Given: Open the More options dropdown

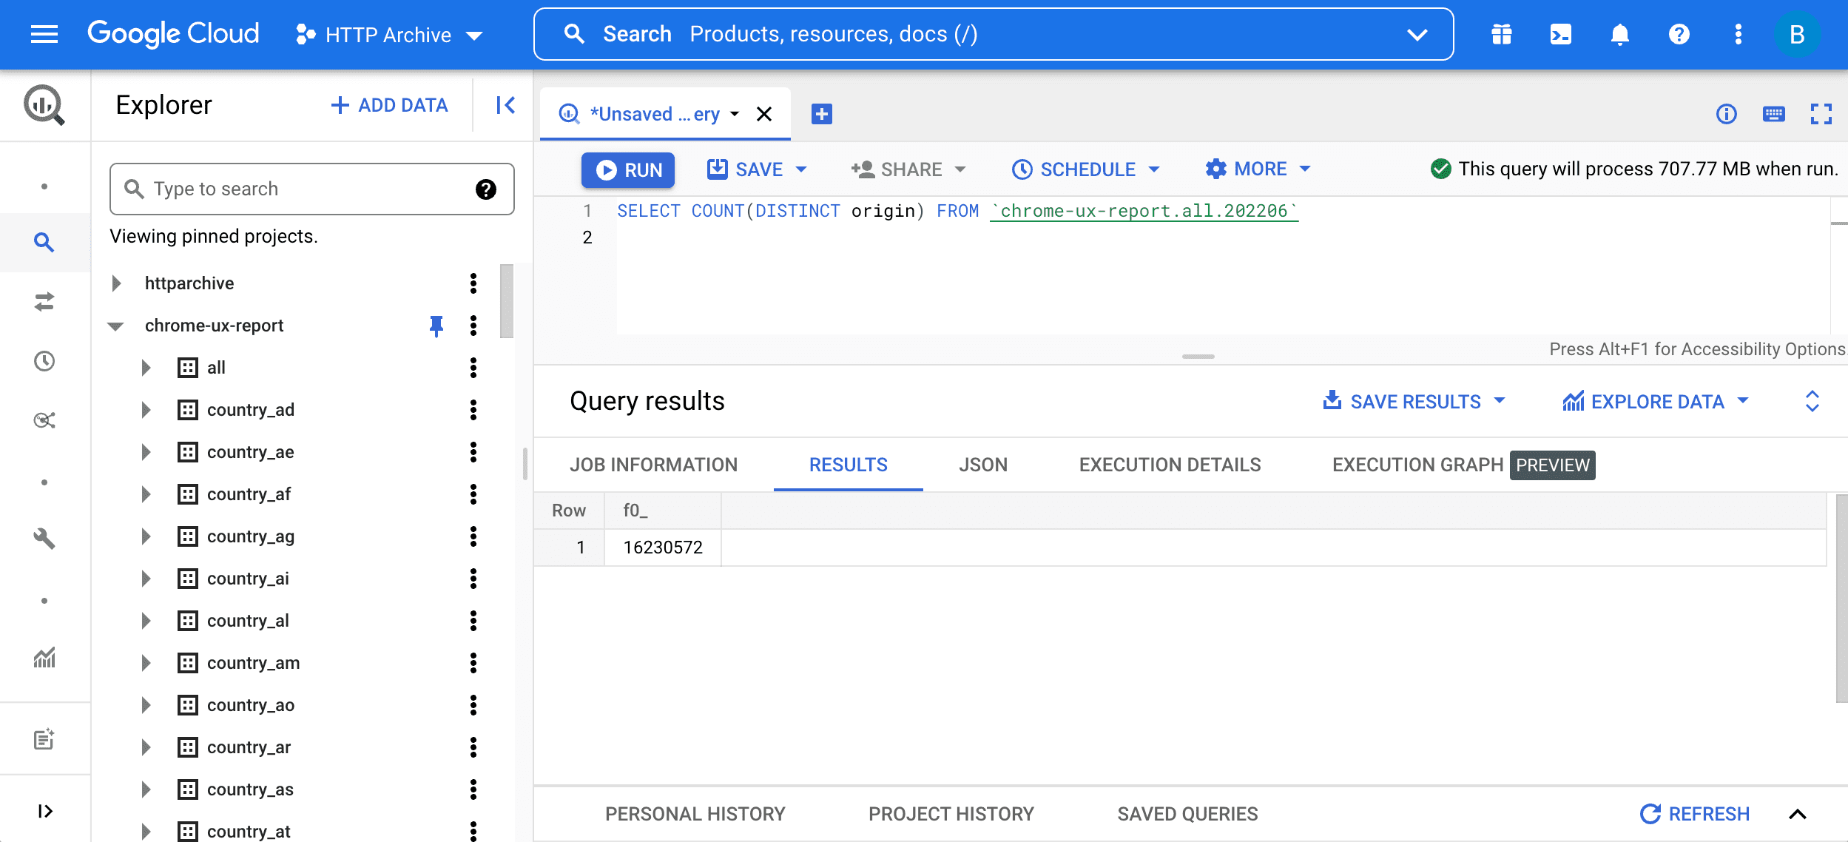Looking at the screenshot, I should [1258, 169].
